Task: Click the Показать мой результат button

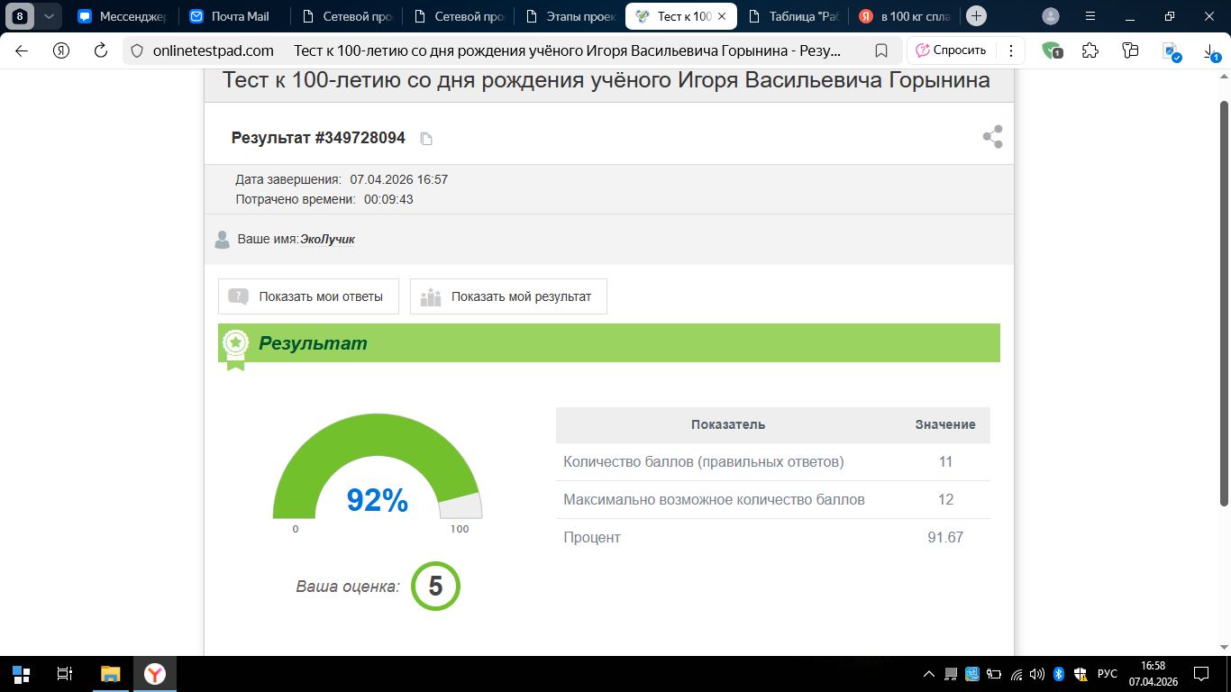Action: (508, 296)
